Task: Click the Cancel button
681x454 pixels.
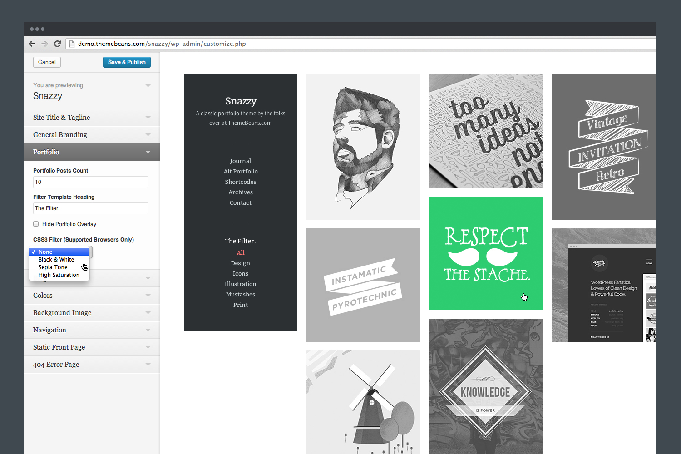Action: [x=47, y=62]
